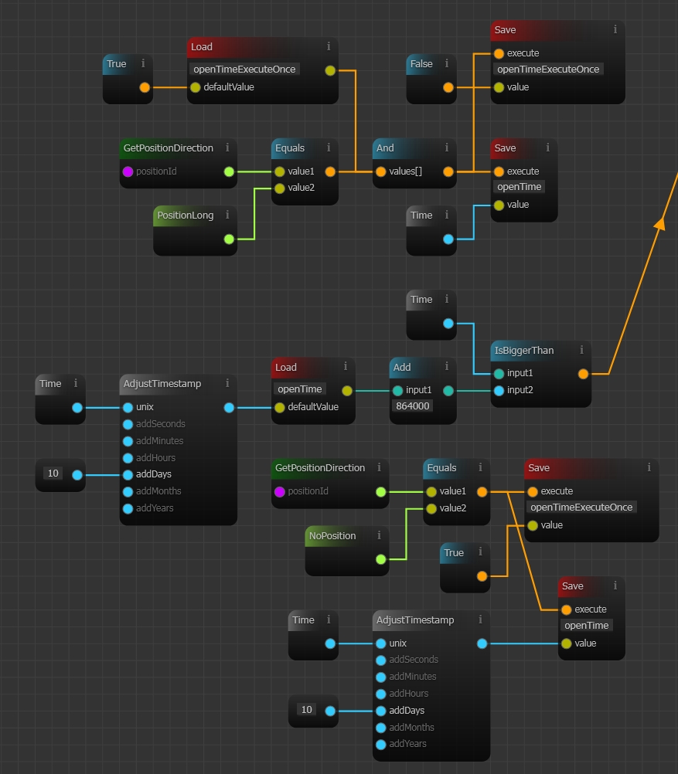Click the IsBiggerThan node info icon
This screenshot has height=774, width=678.
click(x=581, y=350)
